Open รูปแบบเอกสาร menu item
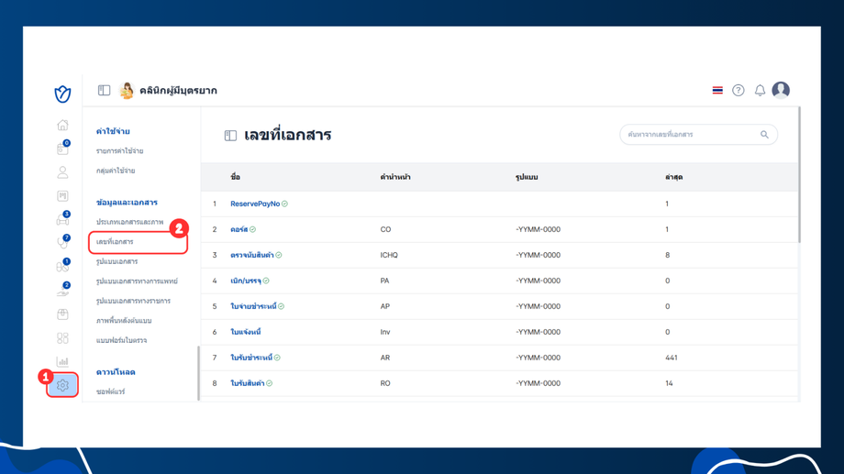The width and height of the screenshot is (844, 474). 117,261
